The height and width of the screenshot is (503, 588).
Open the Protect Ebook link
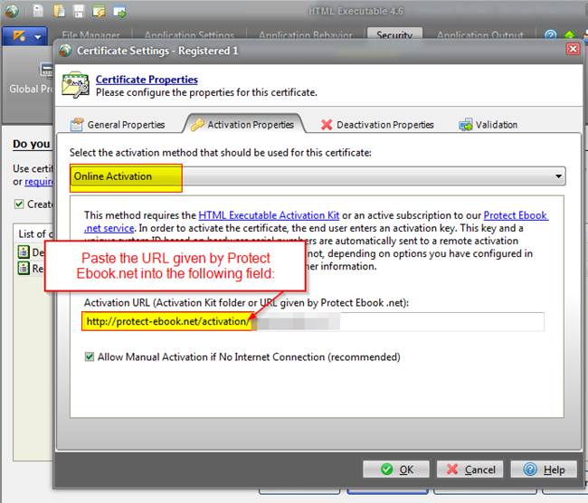(x=516, y=215)
